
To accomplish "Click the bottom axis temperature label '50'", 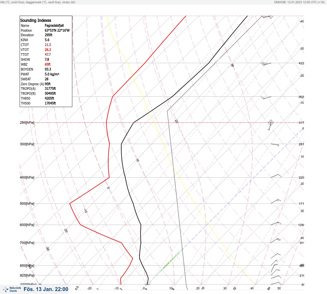I will (x=279, y=288).
